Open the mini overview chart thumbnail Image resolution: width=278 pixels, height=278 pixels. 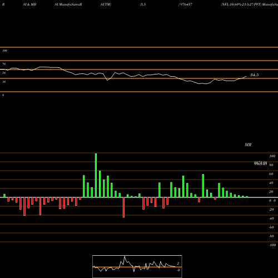coord(137,266)
